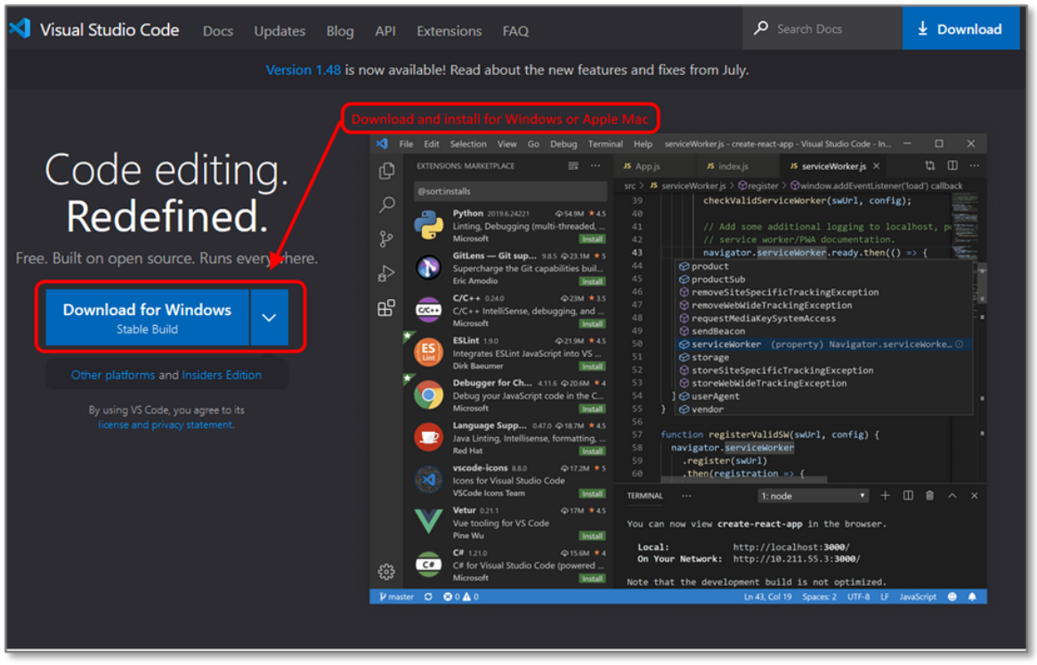The height and width of the screenshot is (665, 1037).
Task: Open the Terminal menu in VS Code
Action: 605,143
